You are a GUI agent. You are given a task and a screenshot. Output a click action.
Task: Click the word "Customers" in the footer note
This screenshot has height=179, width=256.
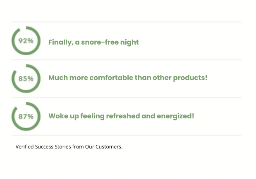(110, 146)
